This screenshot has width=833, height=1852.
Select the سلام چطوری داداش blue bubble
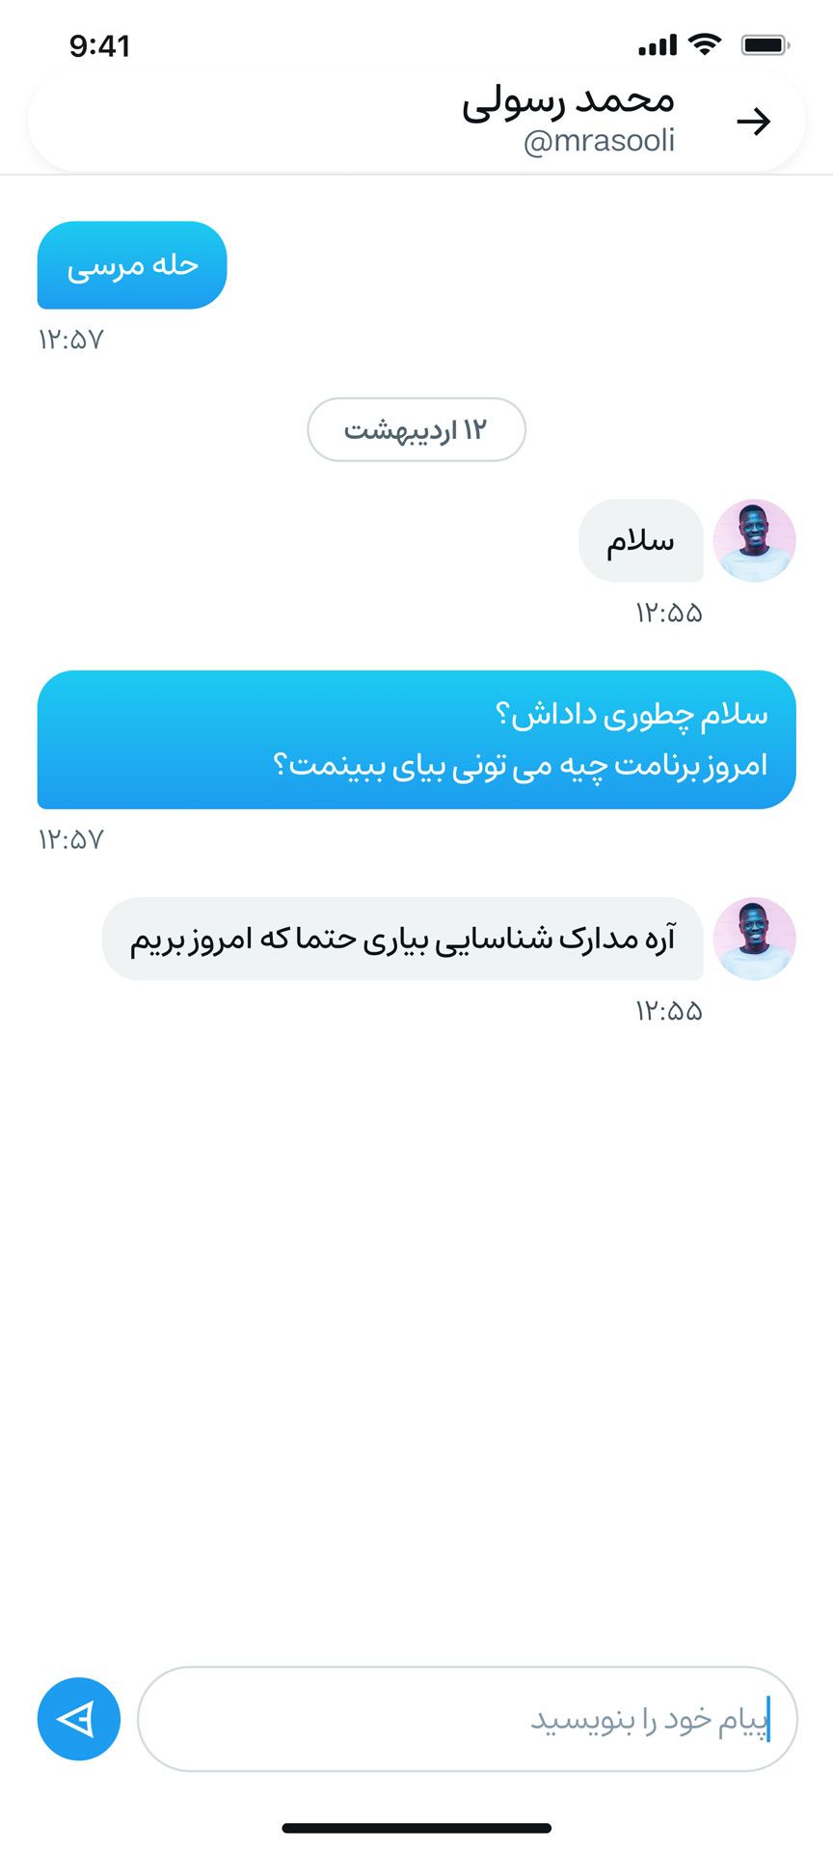click(416, 740)
